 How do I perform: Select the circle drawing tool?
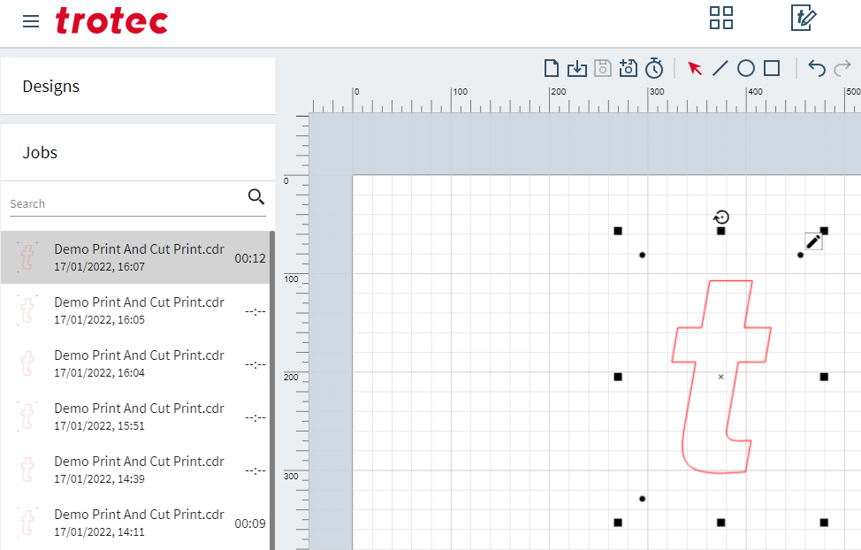click(x=746, y=68)
